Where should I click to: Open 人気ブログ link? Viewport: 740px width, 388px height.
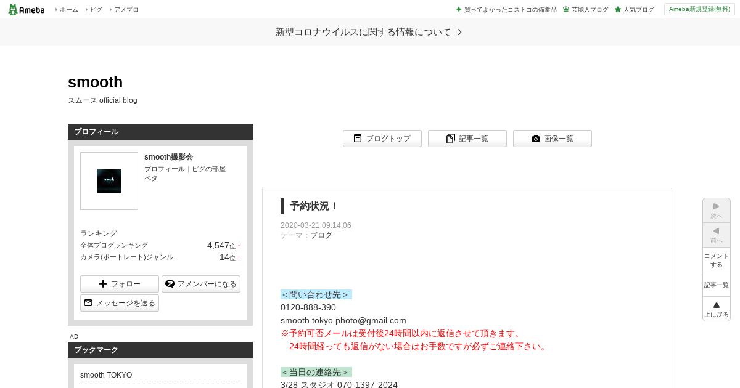[x=638, y=10]
